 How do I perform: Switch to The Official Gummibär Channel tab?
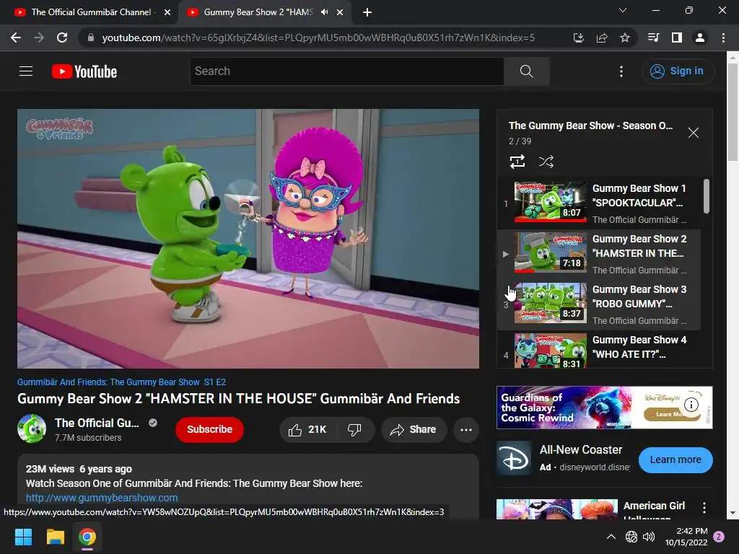(91, 12)
